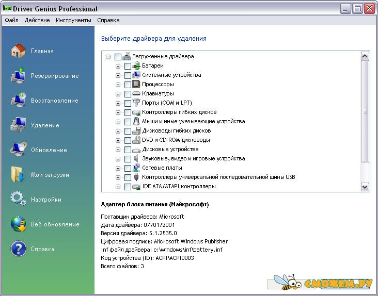Screen dimensions: 378x296
Task: Expand the Системные устройства node
Action: pos(118,76)
